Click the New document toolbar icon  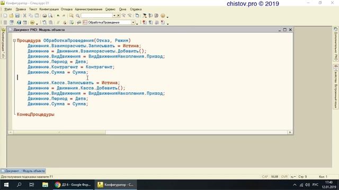pyautogui.click(x=5, y=15)
